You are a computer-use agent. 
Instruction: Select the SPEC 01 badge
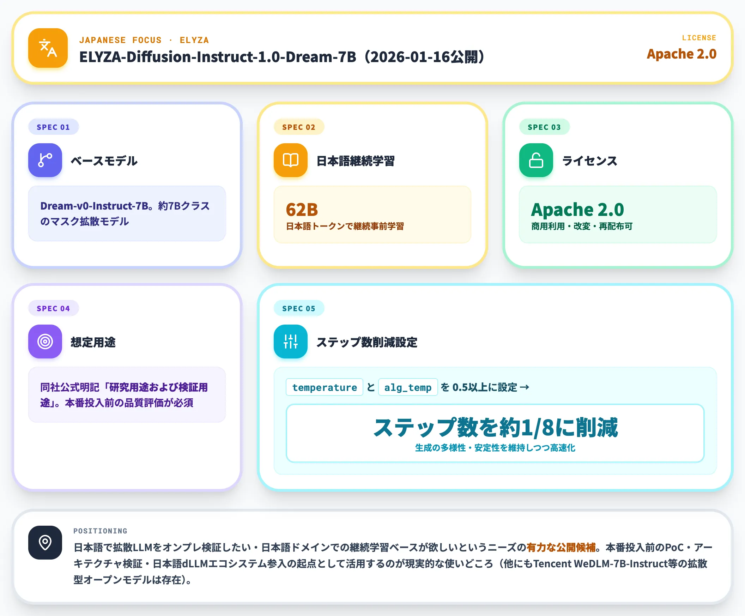pyautogui.click(x=54, y=127)
